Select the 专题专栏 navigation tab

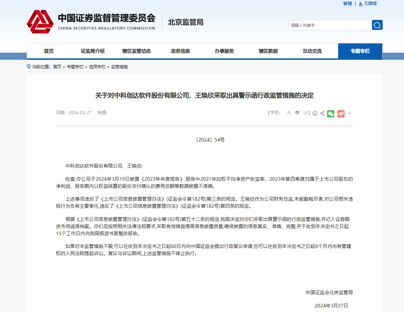[360, 51]
